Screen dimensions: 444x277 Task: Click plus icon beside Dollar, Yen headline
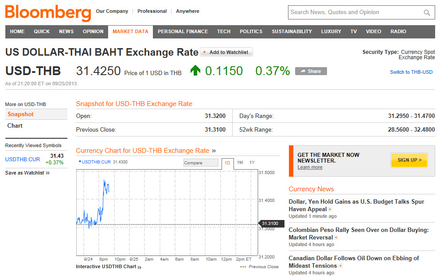coord(330,209)
